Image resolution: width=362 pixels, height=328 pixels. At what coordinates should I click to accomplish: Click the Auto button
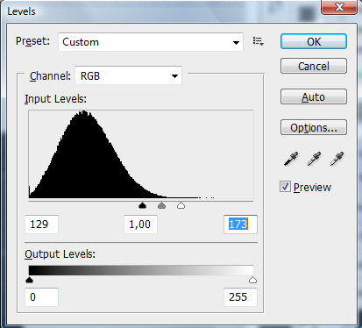(x=314, y=96)
